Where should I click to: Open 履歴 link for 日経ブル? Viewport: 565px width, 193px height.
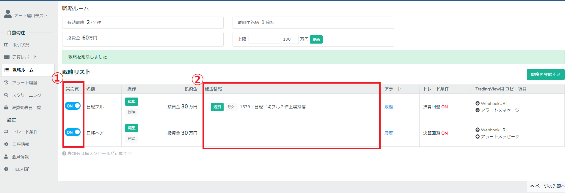click(389, 107)
